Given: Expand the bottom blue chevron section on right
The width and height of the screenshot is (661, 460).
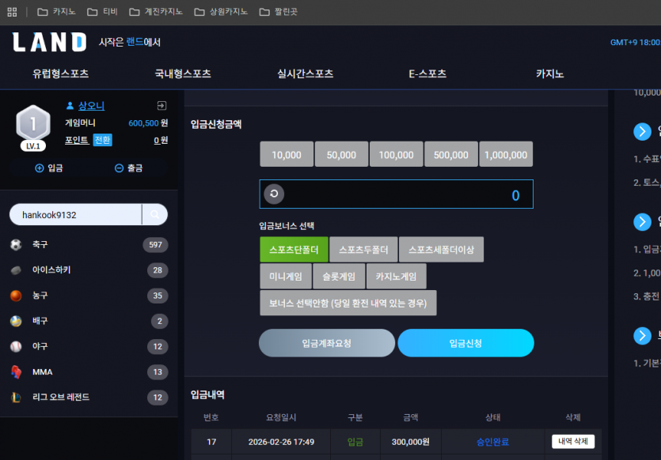Looking at the screenshot, I should click(x=642, y=335).
